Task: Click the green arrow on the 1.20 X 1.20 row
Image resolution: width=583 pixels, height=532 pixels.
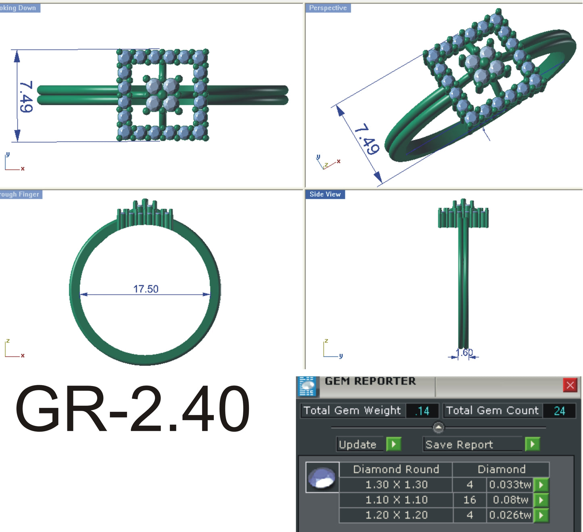Action: coord(541,515)
